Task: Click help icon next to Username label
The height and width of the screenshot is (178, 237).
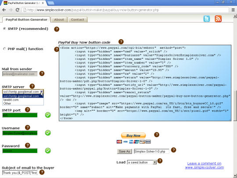Action: pyautogui.click(x=28, y=127)
